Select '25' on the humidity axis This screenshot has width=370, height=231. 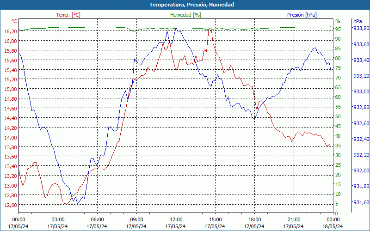pos(338,165)
